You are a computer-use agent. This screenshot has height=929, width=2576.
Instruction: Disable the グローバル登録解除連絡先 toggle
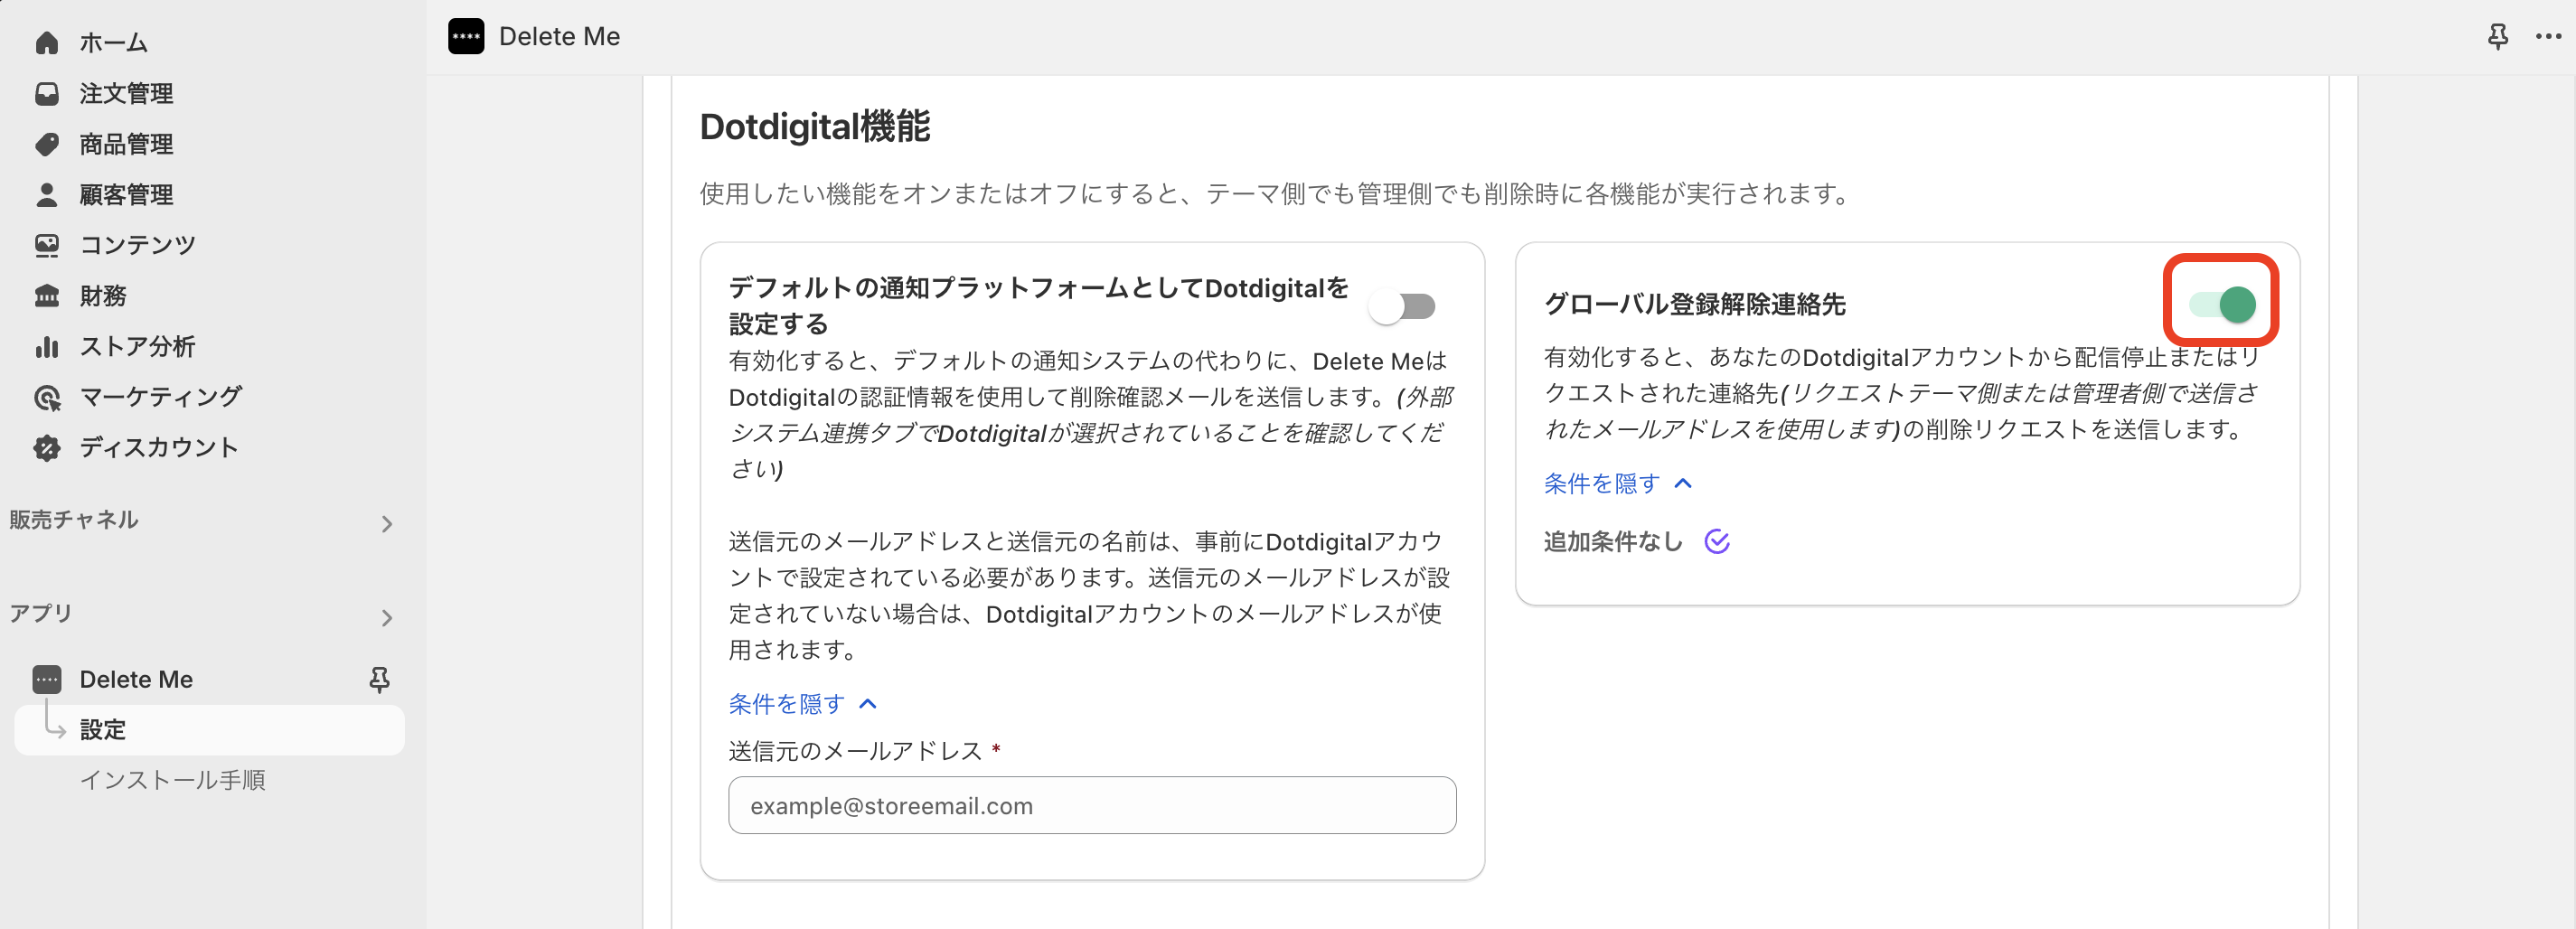point(2222,304)
